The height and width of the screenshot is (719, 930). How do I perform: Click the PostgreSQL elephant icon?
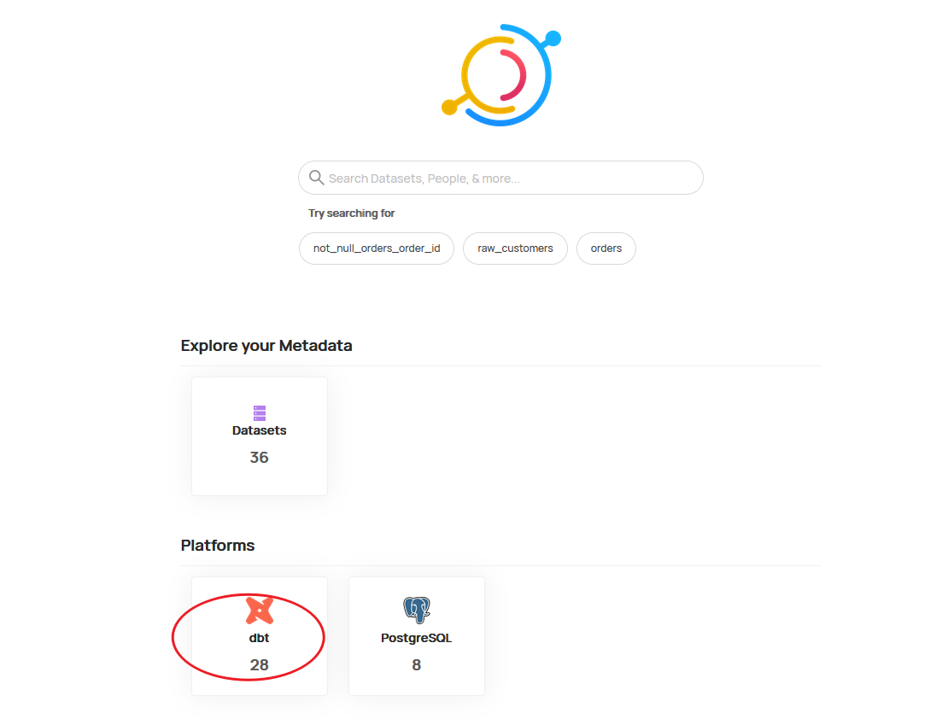416,607
